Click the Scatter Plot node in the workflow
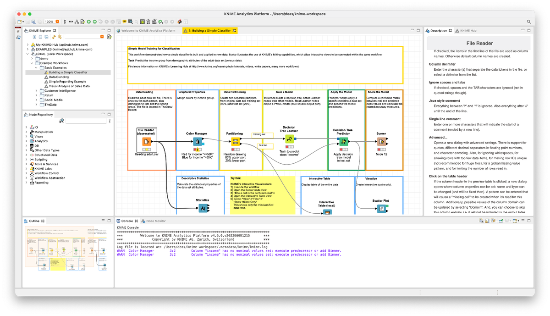Screen dimensions: 550x316 coord(382,209)
